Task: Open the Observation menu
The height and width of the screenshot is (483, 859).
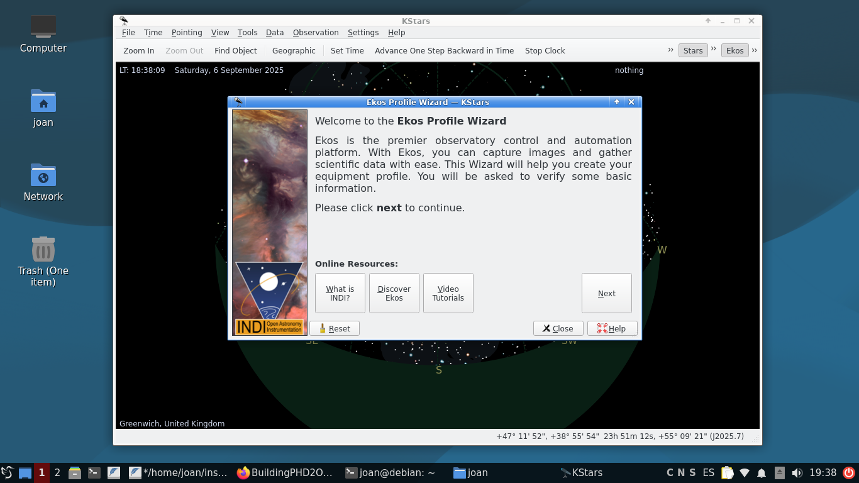Action: click(x=316, y=33)
